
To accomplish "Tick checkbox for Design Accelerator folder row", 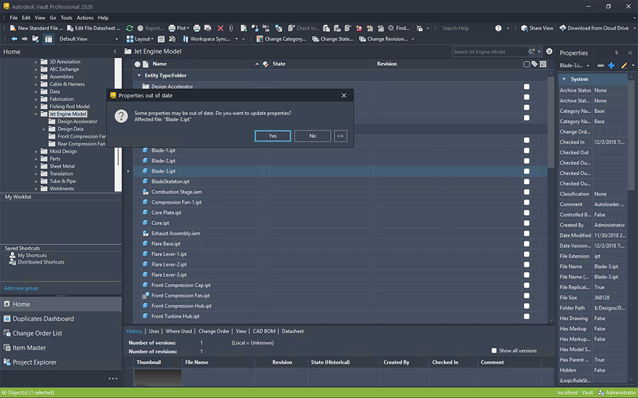I will coord(526,86).
